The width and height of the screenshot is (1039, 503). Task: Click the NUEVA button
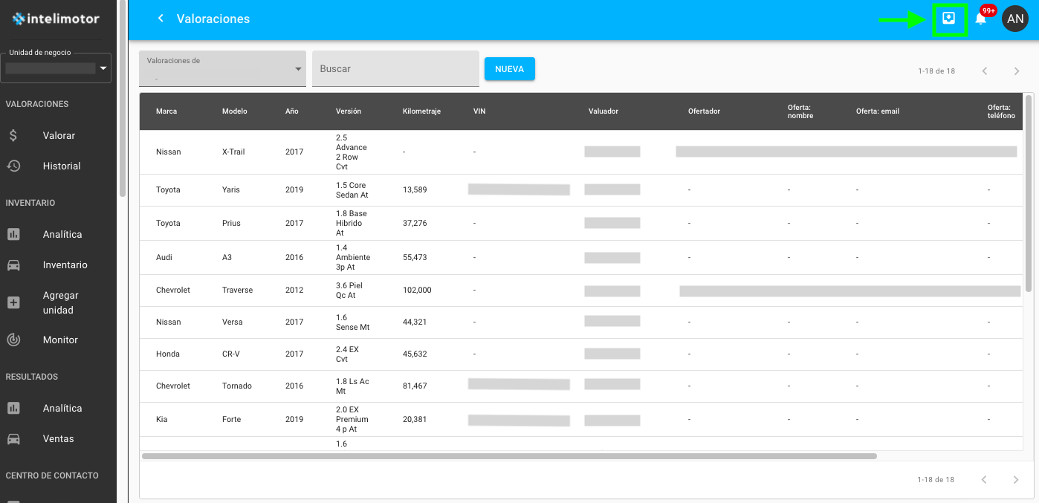point(510,68)
